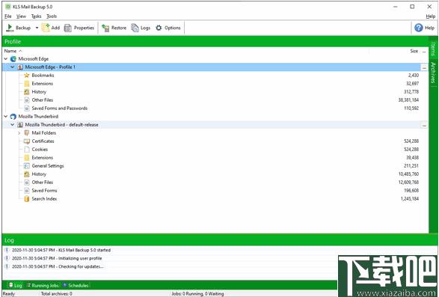Open Logs from the toolbar

135,28
